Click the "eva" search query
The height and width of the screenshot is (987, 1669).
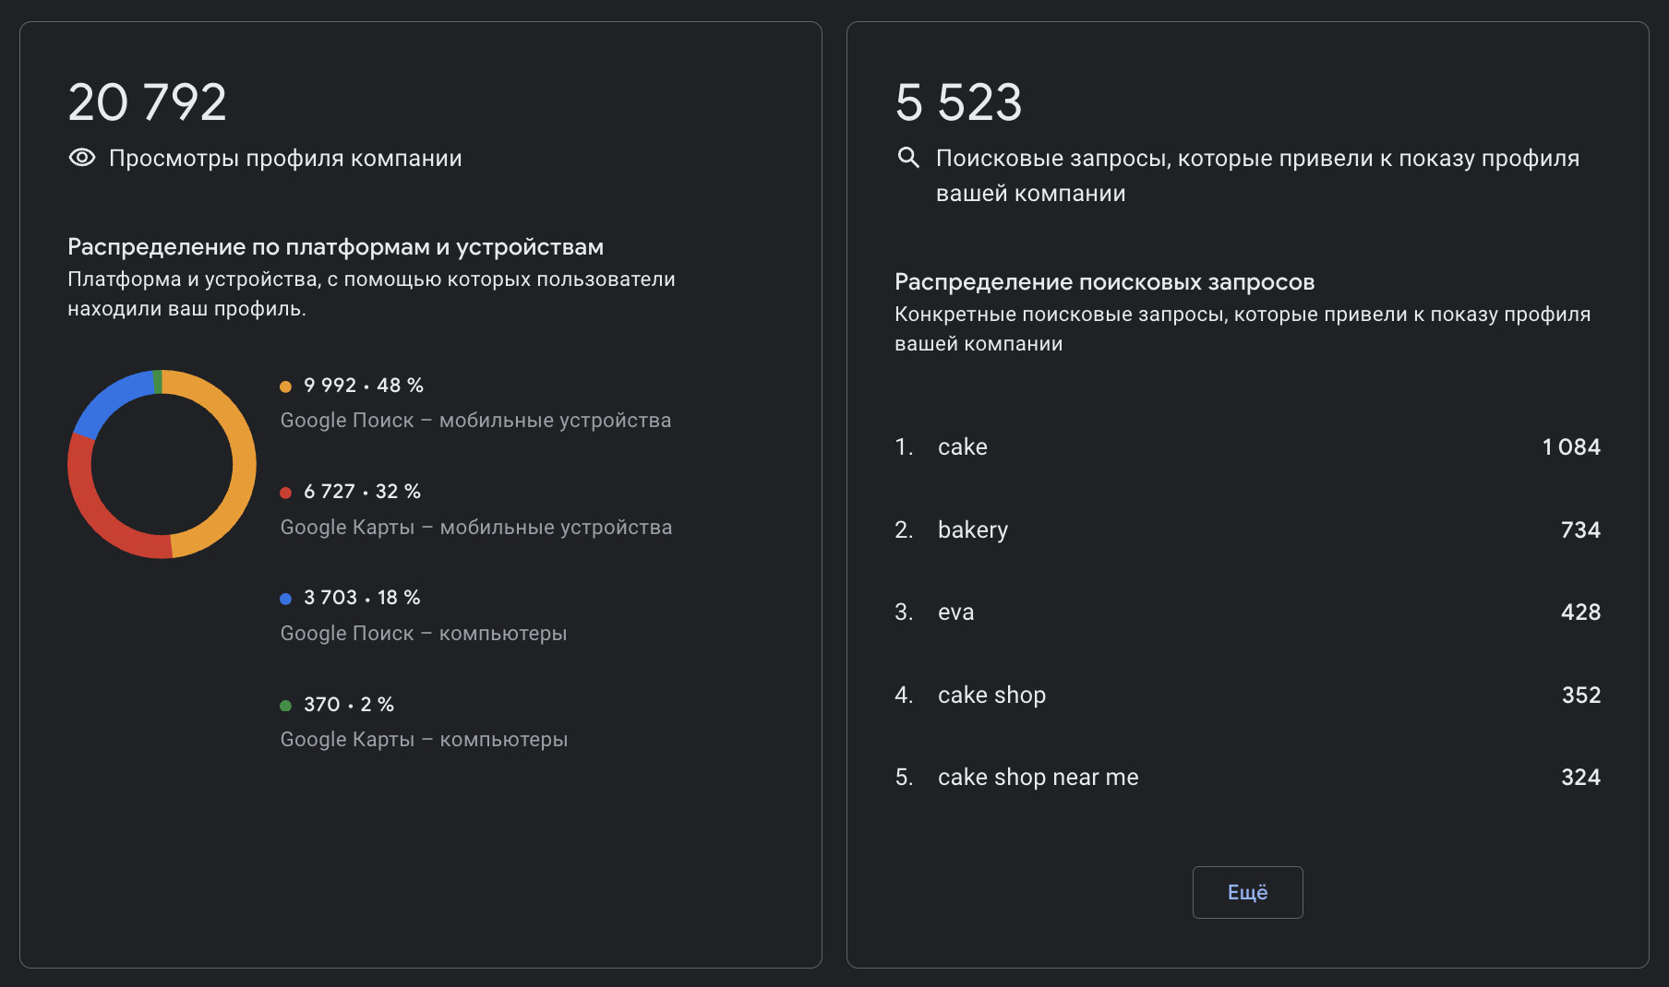(955, 612)
